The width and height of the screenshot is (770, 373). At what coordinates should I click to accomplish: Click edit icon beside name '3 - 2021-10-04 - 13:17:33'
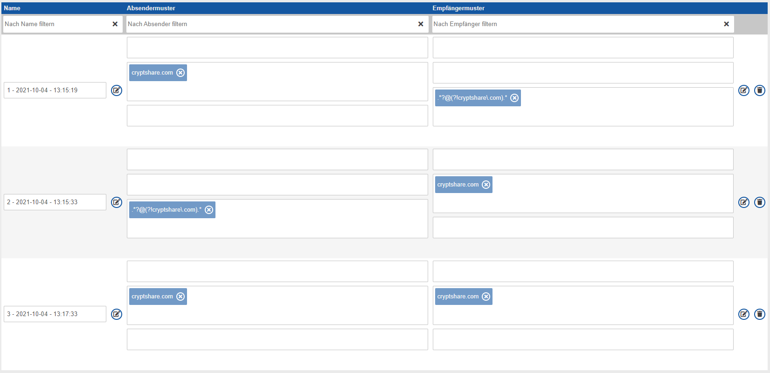[117, 314]
